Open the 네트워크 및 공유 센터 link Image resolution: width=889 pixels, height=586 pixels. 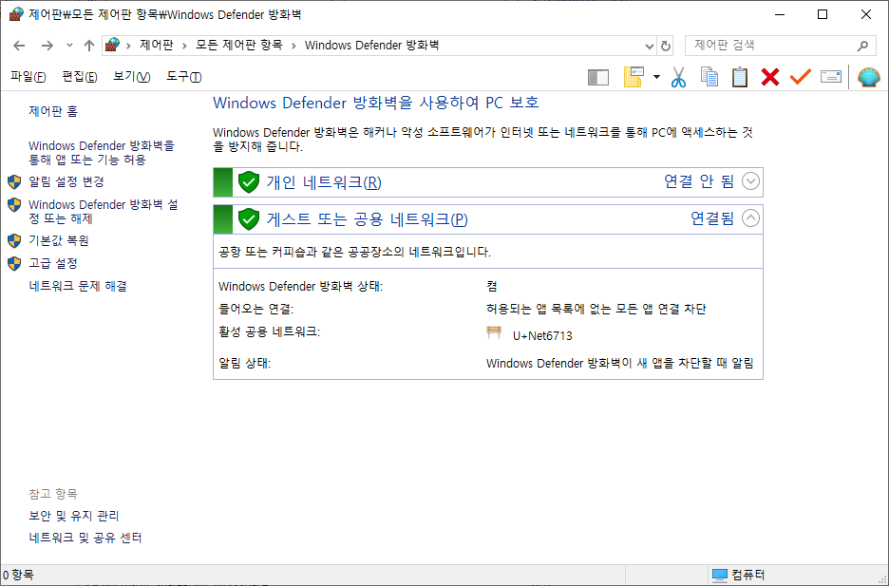tap(85, 538)
